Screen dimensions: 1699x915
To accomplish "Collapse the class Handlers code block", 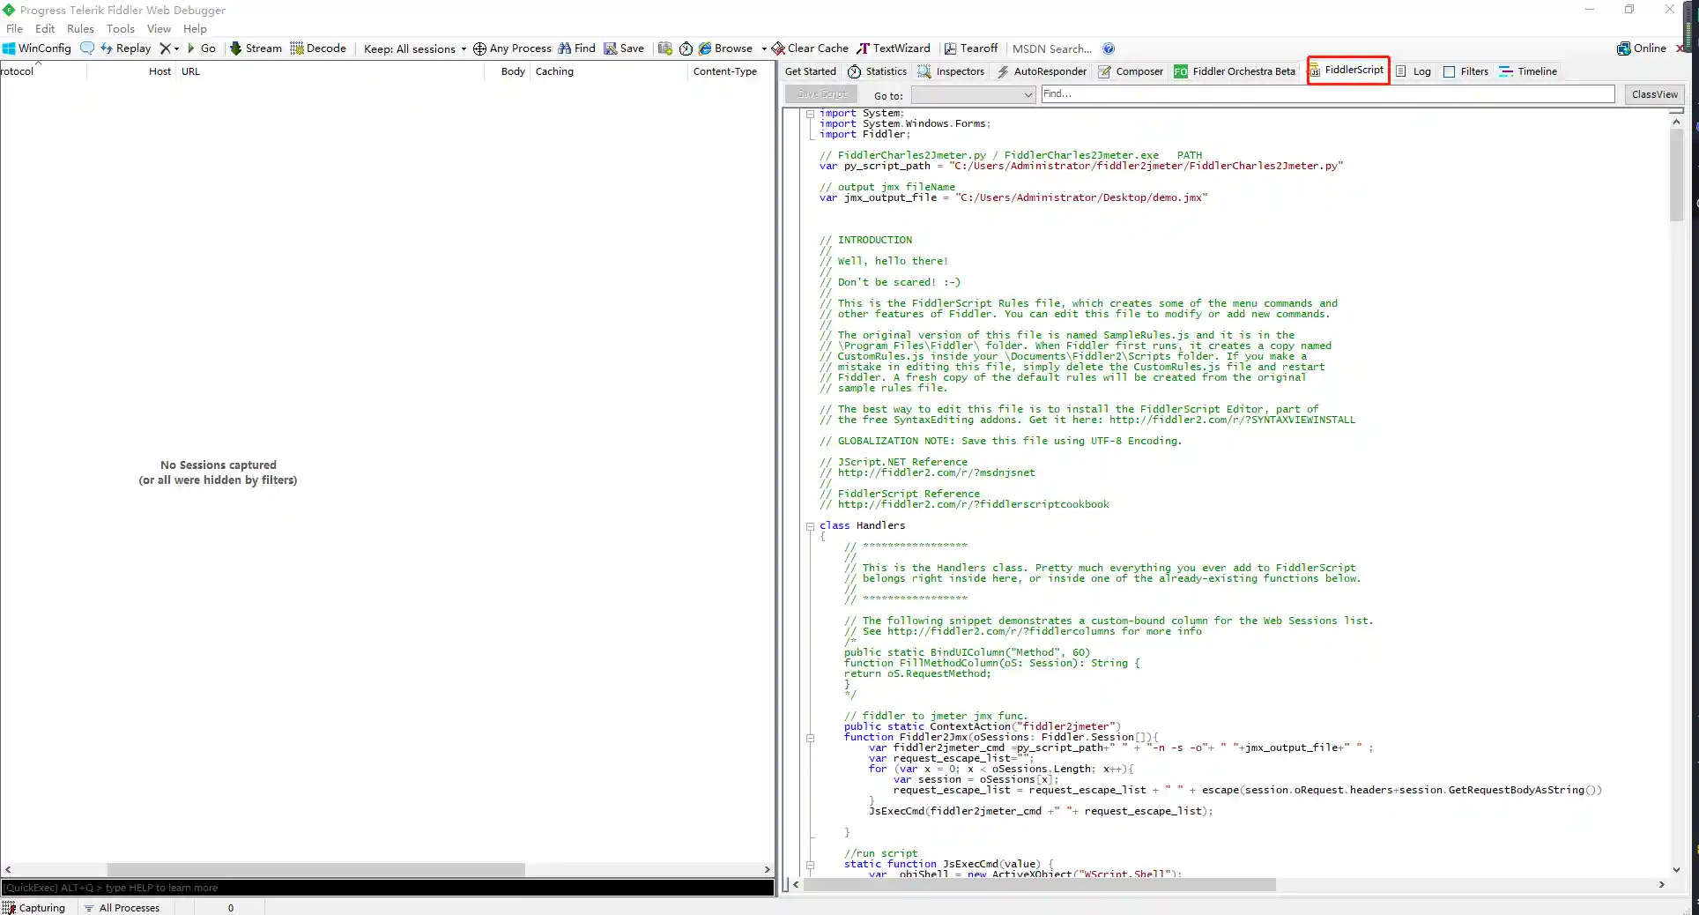I will [810, 526].
